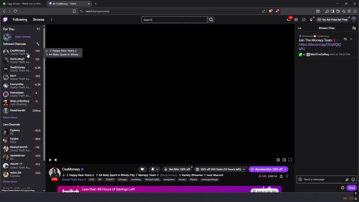Click the search magnifier button

click(x=211, y=20)
